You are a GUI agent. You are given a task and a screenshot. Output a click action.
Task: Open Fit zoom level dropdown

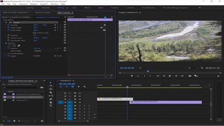click(144, 68)
